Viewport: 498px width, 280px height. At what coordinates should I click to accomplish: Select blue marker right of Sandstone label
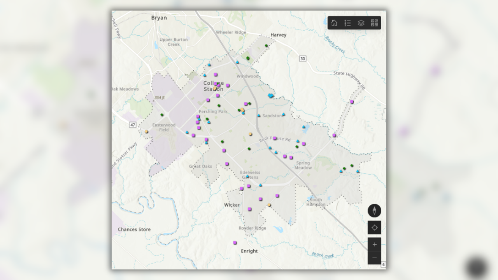[283, 115]
